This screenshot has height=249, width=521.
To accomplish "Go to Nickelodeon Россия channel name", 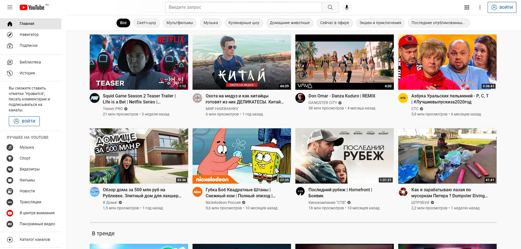I will tap(223, 202).
